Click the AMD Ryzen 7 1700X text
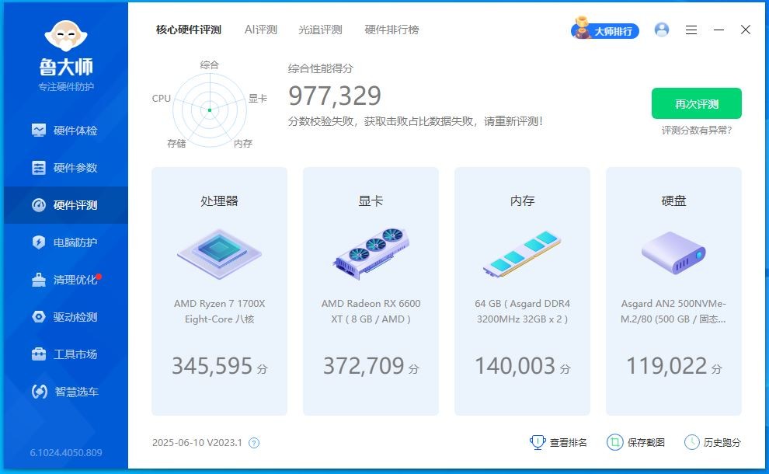 219,311
